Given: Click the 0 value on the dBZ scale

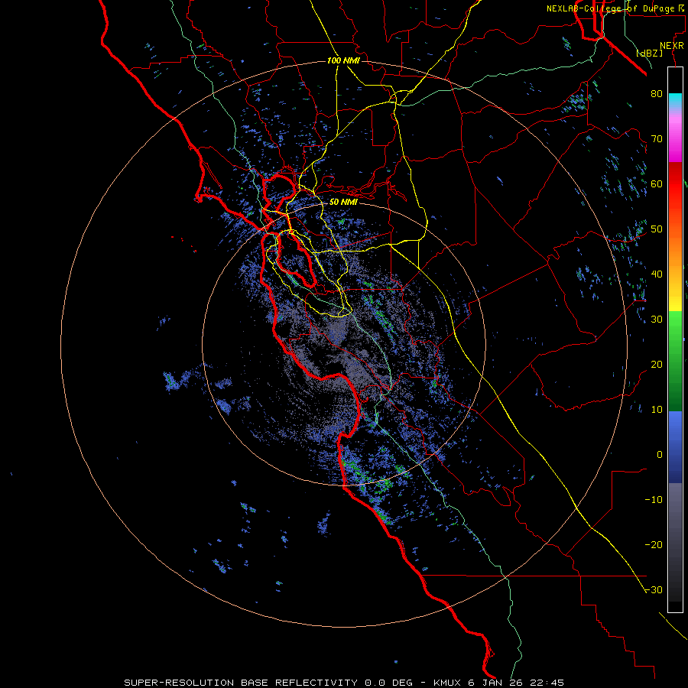Looking at the screenshot, I should click(660, 455).
